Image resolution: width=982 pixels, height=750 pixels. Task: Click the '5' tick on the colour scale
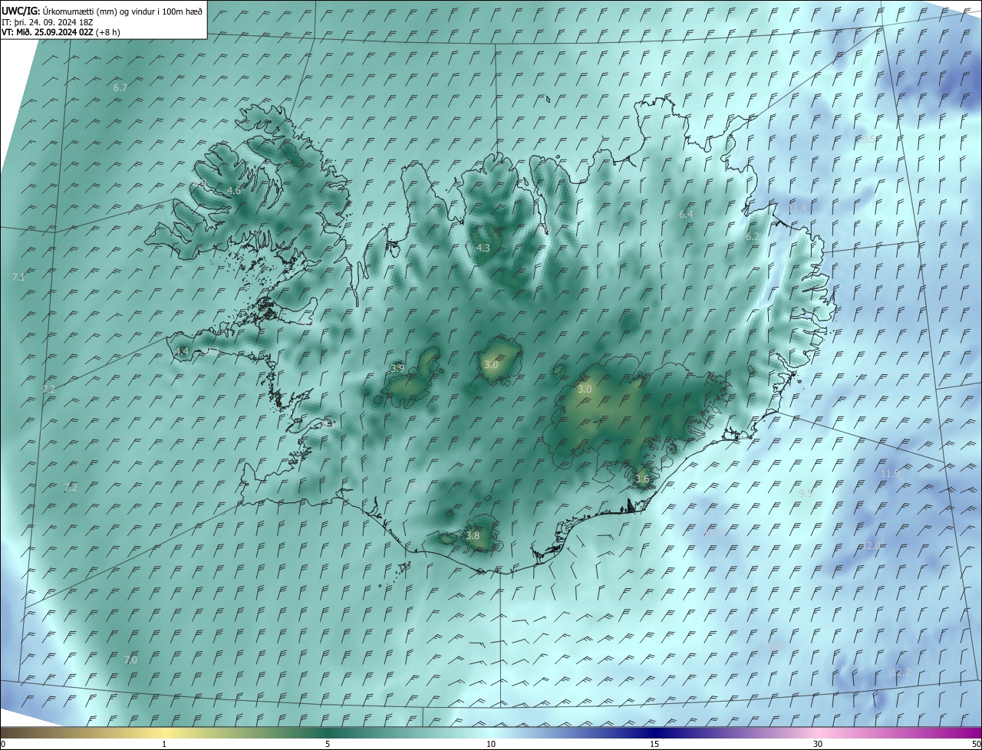(328, 744)
